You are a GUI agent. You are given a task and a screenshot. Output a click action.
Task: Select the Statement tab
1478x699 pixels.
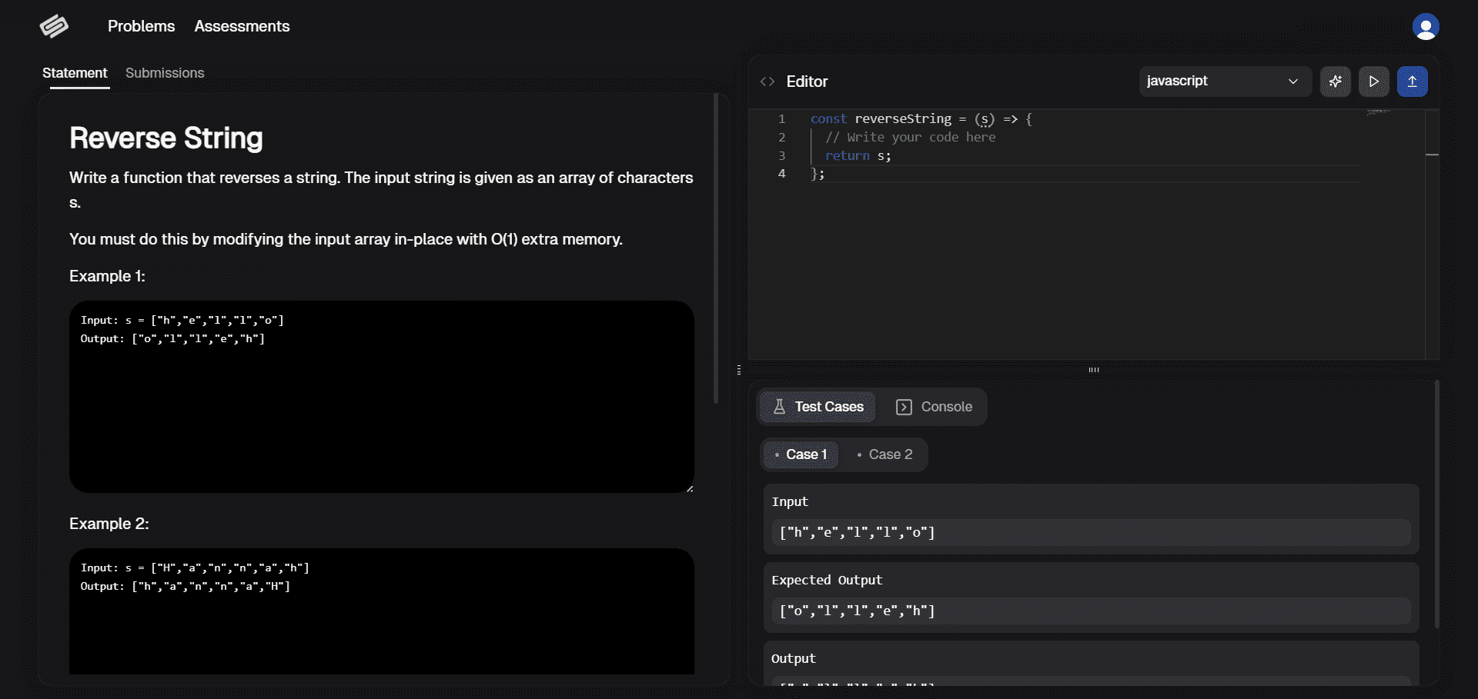tap(75, 73)
